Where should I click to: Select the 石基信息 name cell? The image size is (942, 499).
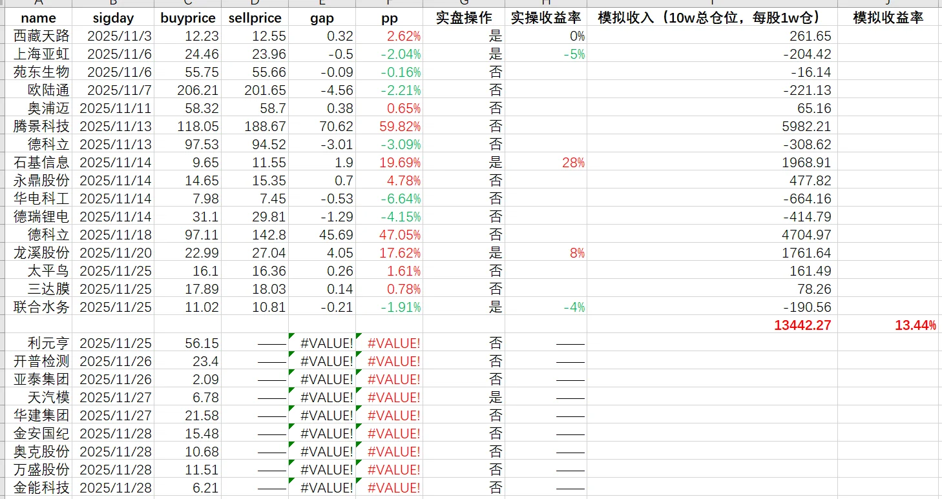(x=38, y=162)
